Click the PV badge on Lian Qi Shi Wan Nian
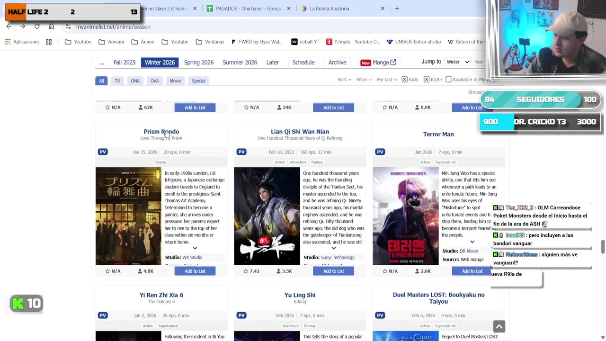 point(241,152)
